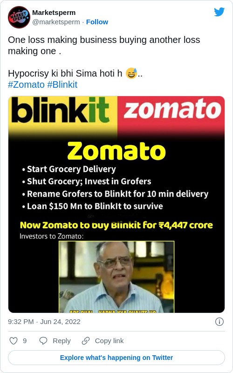This screenshot has width=233, height=373.
Task: Open the #Blinkit hashtag
Action: 62,84
